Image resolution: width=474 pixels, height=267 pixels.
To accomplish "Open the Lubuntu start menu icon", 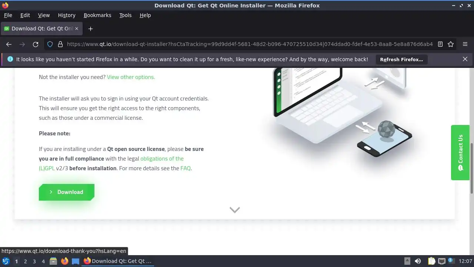I will 6,261.
